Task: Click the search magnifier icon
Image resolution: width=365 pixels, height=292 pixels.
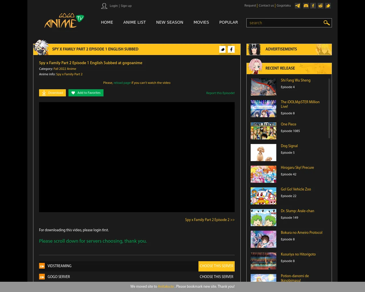Action: pyautogui.click(x=327, y=23)
